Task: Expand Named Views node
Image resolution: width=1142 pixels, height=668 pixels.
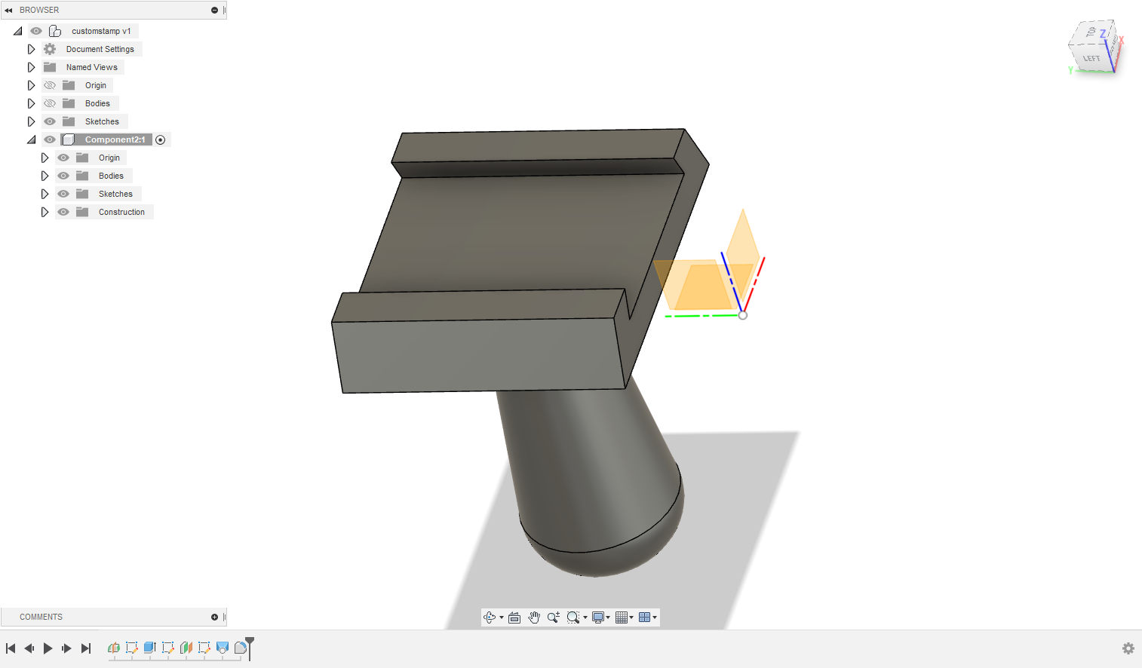Action: (x=31, y=67)
